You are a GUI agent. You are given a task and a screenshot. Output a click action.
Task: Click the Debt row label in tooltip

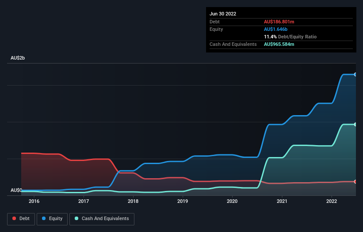(x=214, y=22)
